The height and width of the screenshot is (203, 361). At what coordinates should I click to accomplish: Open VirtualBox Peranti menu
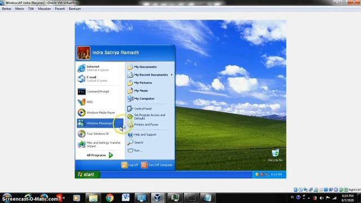60,9
